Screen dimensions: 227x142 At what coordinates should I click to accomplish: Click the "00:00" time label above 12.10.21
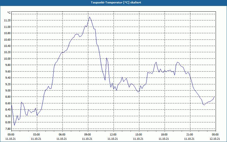pos(215,135)
